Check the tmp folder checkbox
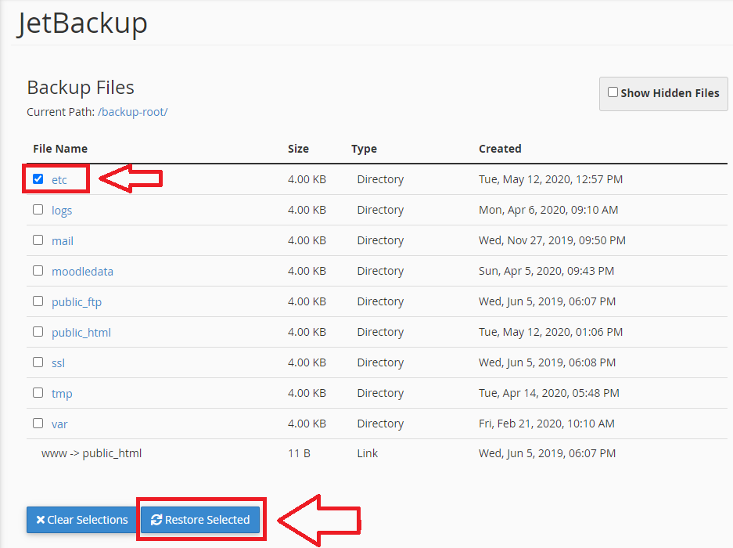The width and height of the screenshot is (733, 548). tap(38, 393)
